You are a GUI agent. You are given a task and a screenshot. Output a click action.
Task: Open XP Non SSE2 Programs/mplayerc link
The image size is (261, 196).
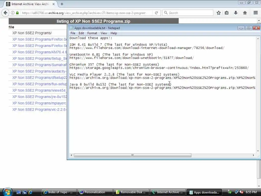tap(40, 103)
